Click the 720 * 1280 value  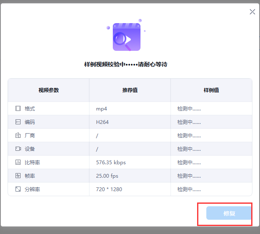(109, 189)
